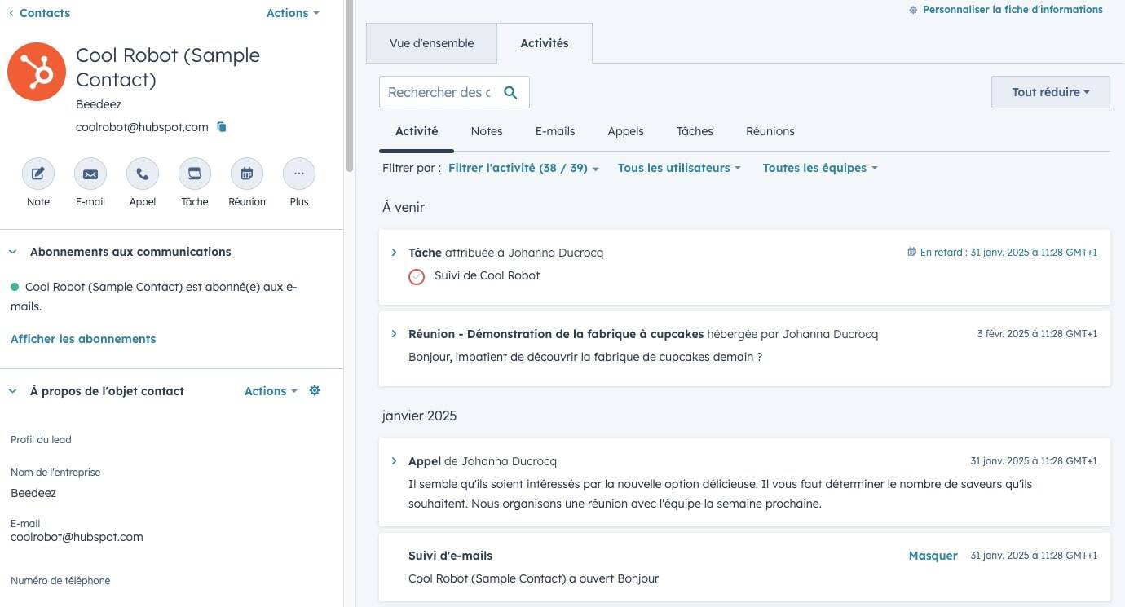Go back to Contacts list
The height and width of the screenshot is (607, 1125).
pos(39,13)
